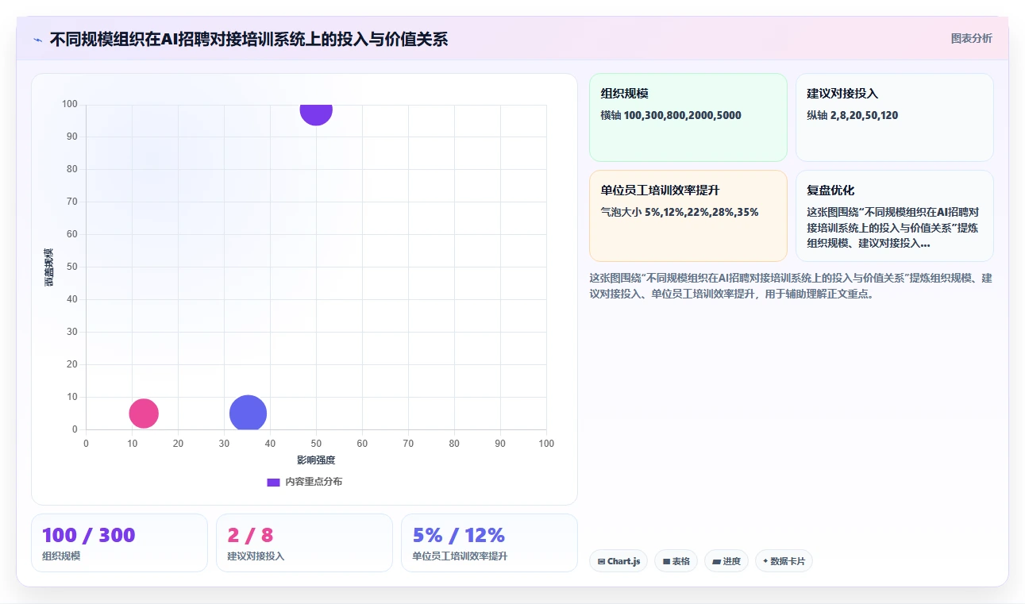The height and width of the screenshot is (604, 1025).
Task: Click the 进度 tag chip
Action: tap(726, 561)
